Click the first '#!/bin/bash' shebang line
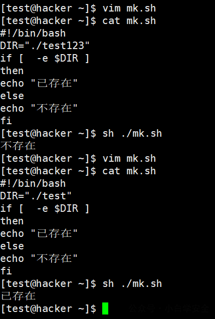 (x=33, y=33)
